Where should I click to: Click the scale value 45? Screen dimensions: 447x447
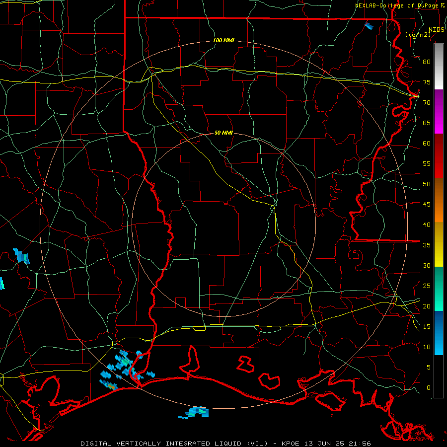pyautogui.click(x=427, y=205)
